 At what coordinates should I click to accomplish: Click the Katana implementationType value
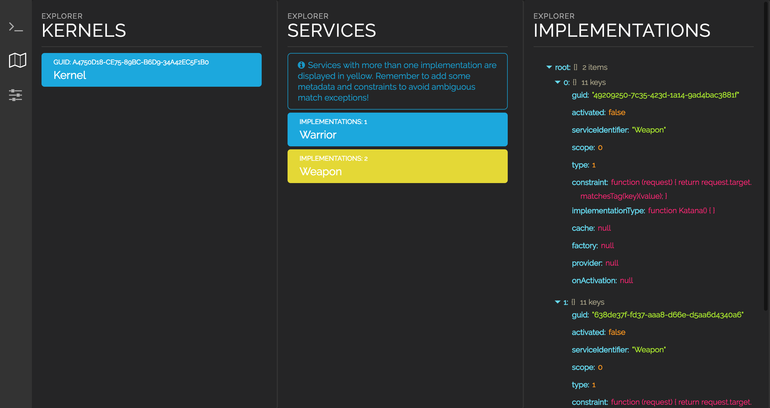pos(681,210)
